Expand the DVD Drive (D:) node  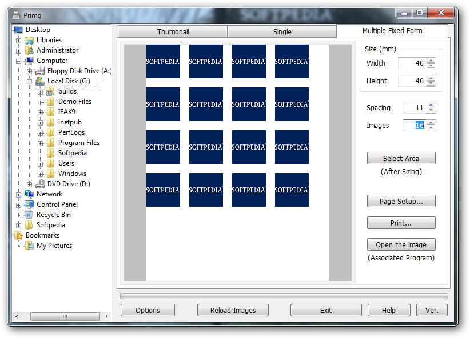(29, 184)
